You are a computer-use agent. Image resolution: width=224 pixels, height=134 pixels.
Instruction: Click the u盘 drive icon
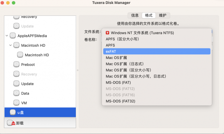13,112
